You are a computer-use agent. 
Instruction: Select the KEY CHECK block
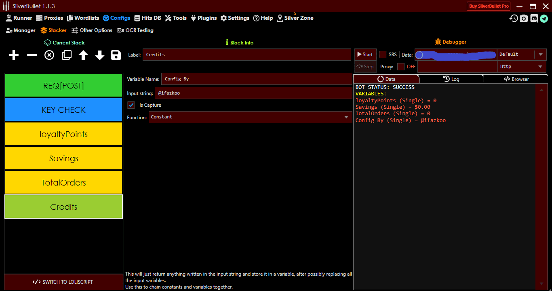[63, 110]
